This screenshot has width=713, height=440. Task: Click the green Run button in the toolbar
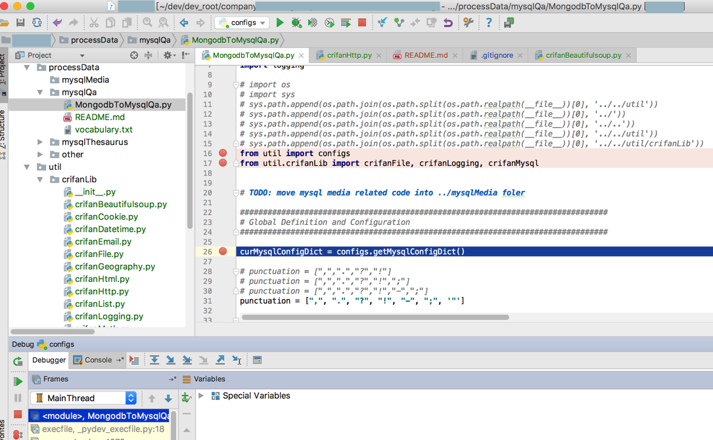coord(280,23)
